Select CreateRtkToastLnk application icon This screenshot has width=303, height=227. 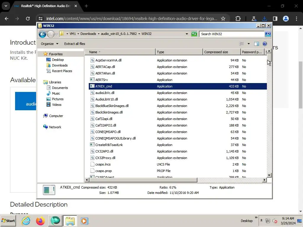(92, 145)
